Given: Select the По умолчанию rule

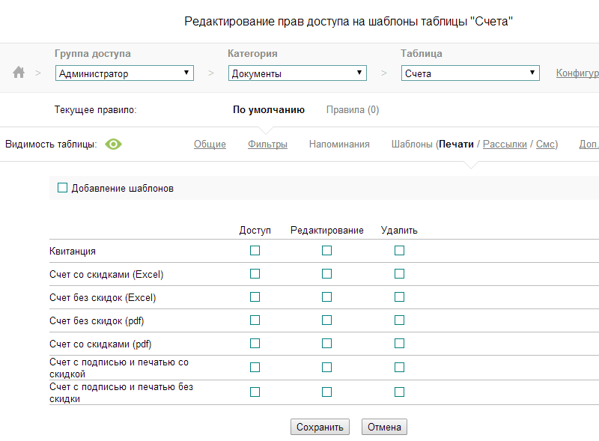Looking at the screenshot, I should pos(268,110).
